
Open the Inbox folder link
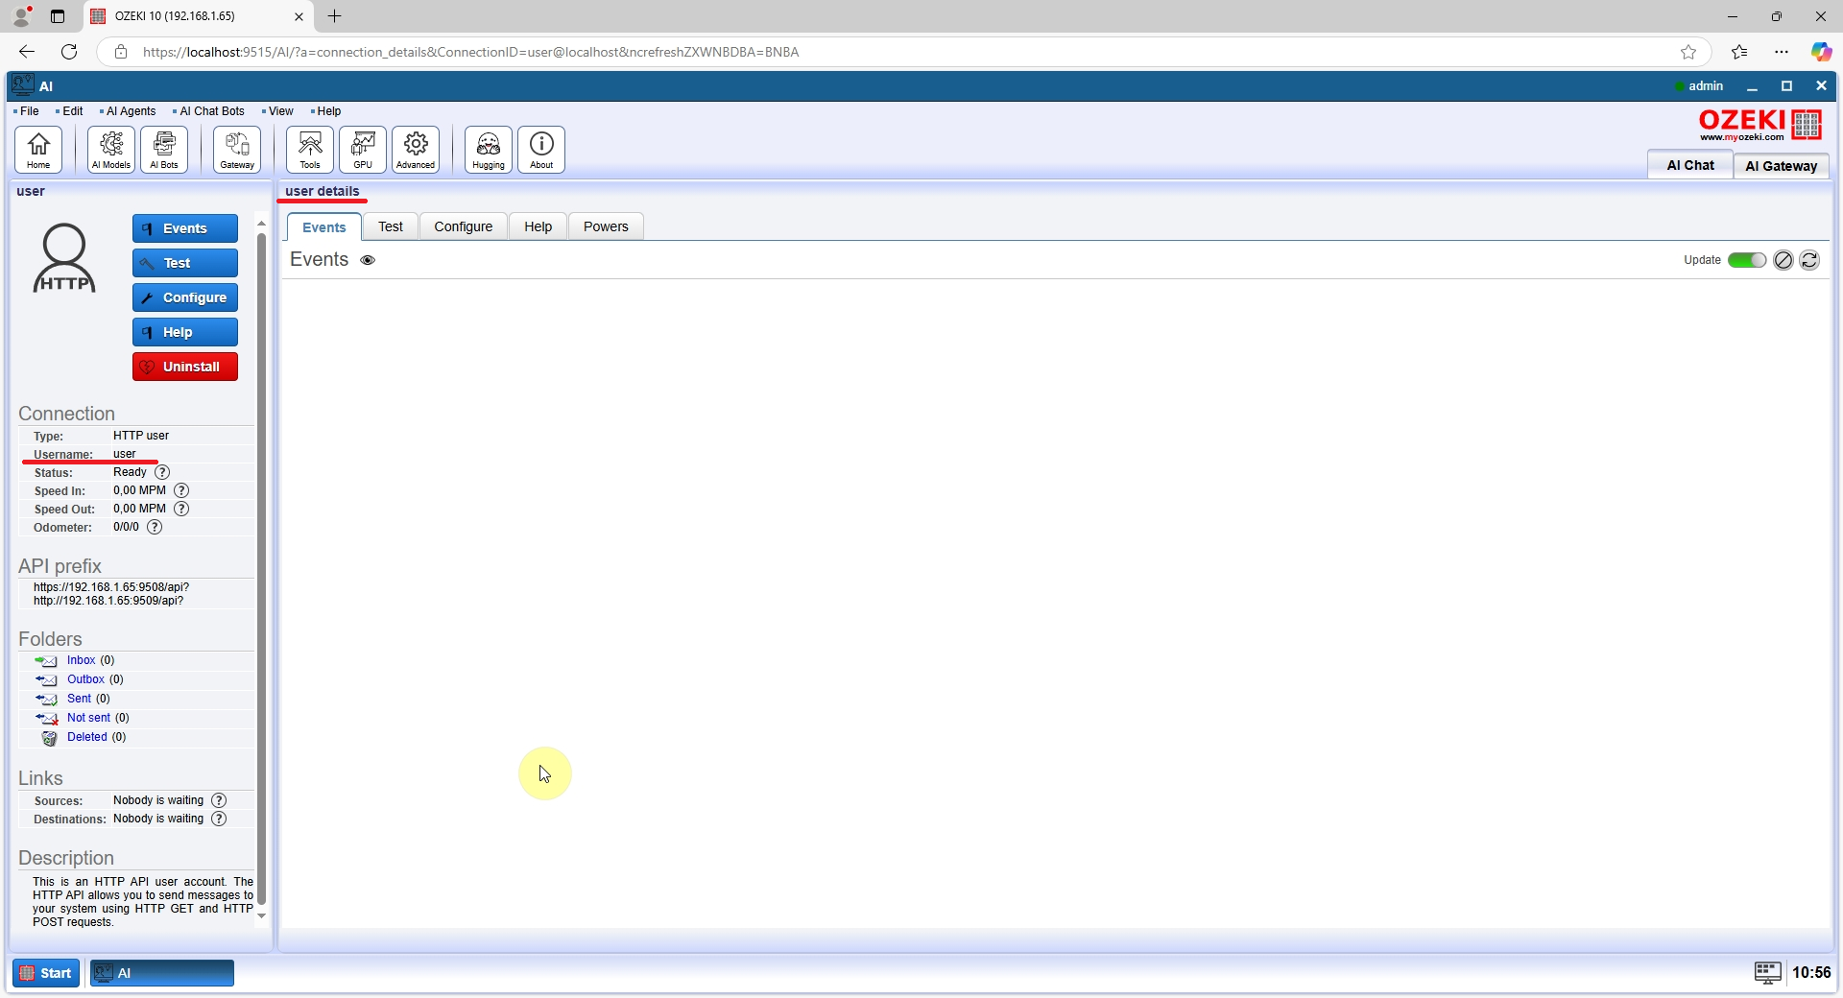click(x=81, y=660)
